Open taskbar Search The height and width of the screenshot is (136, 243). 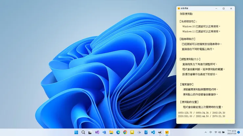click(83, 132)
